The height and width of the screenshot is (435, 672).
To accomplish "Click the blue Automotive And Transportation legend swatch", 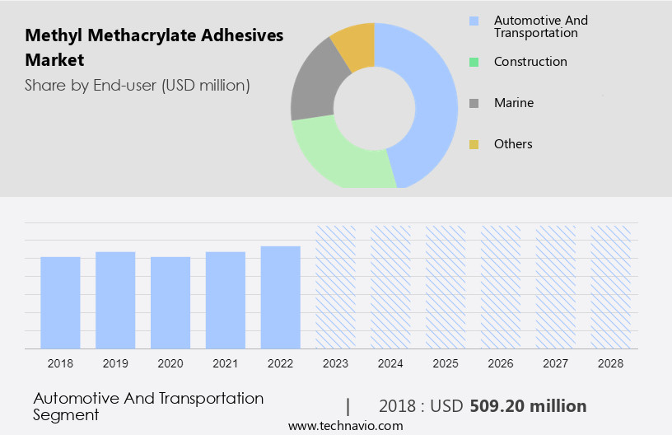I will pos(474,21).
